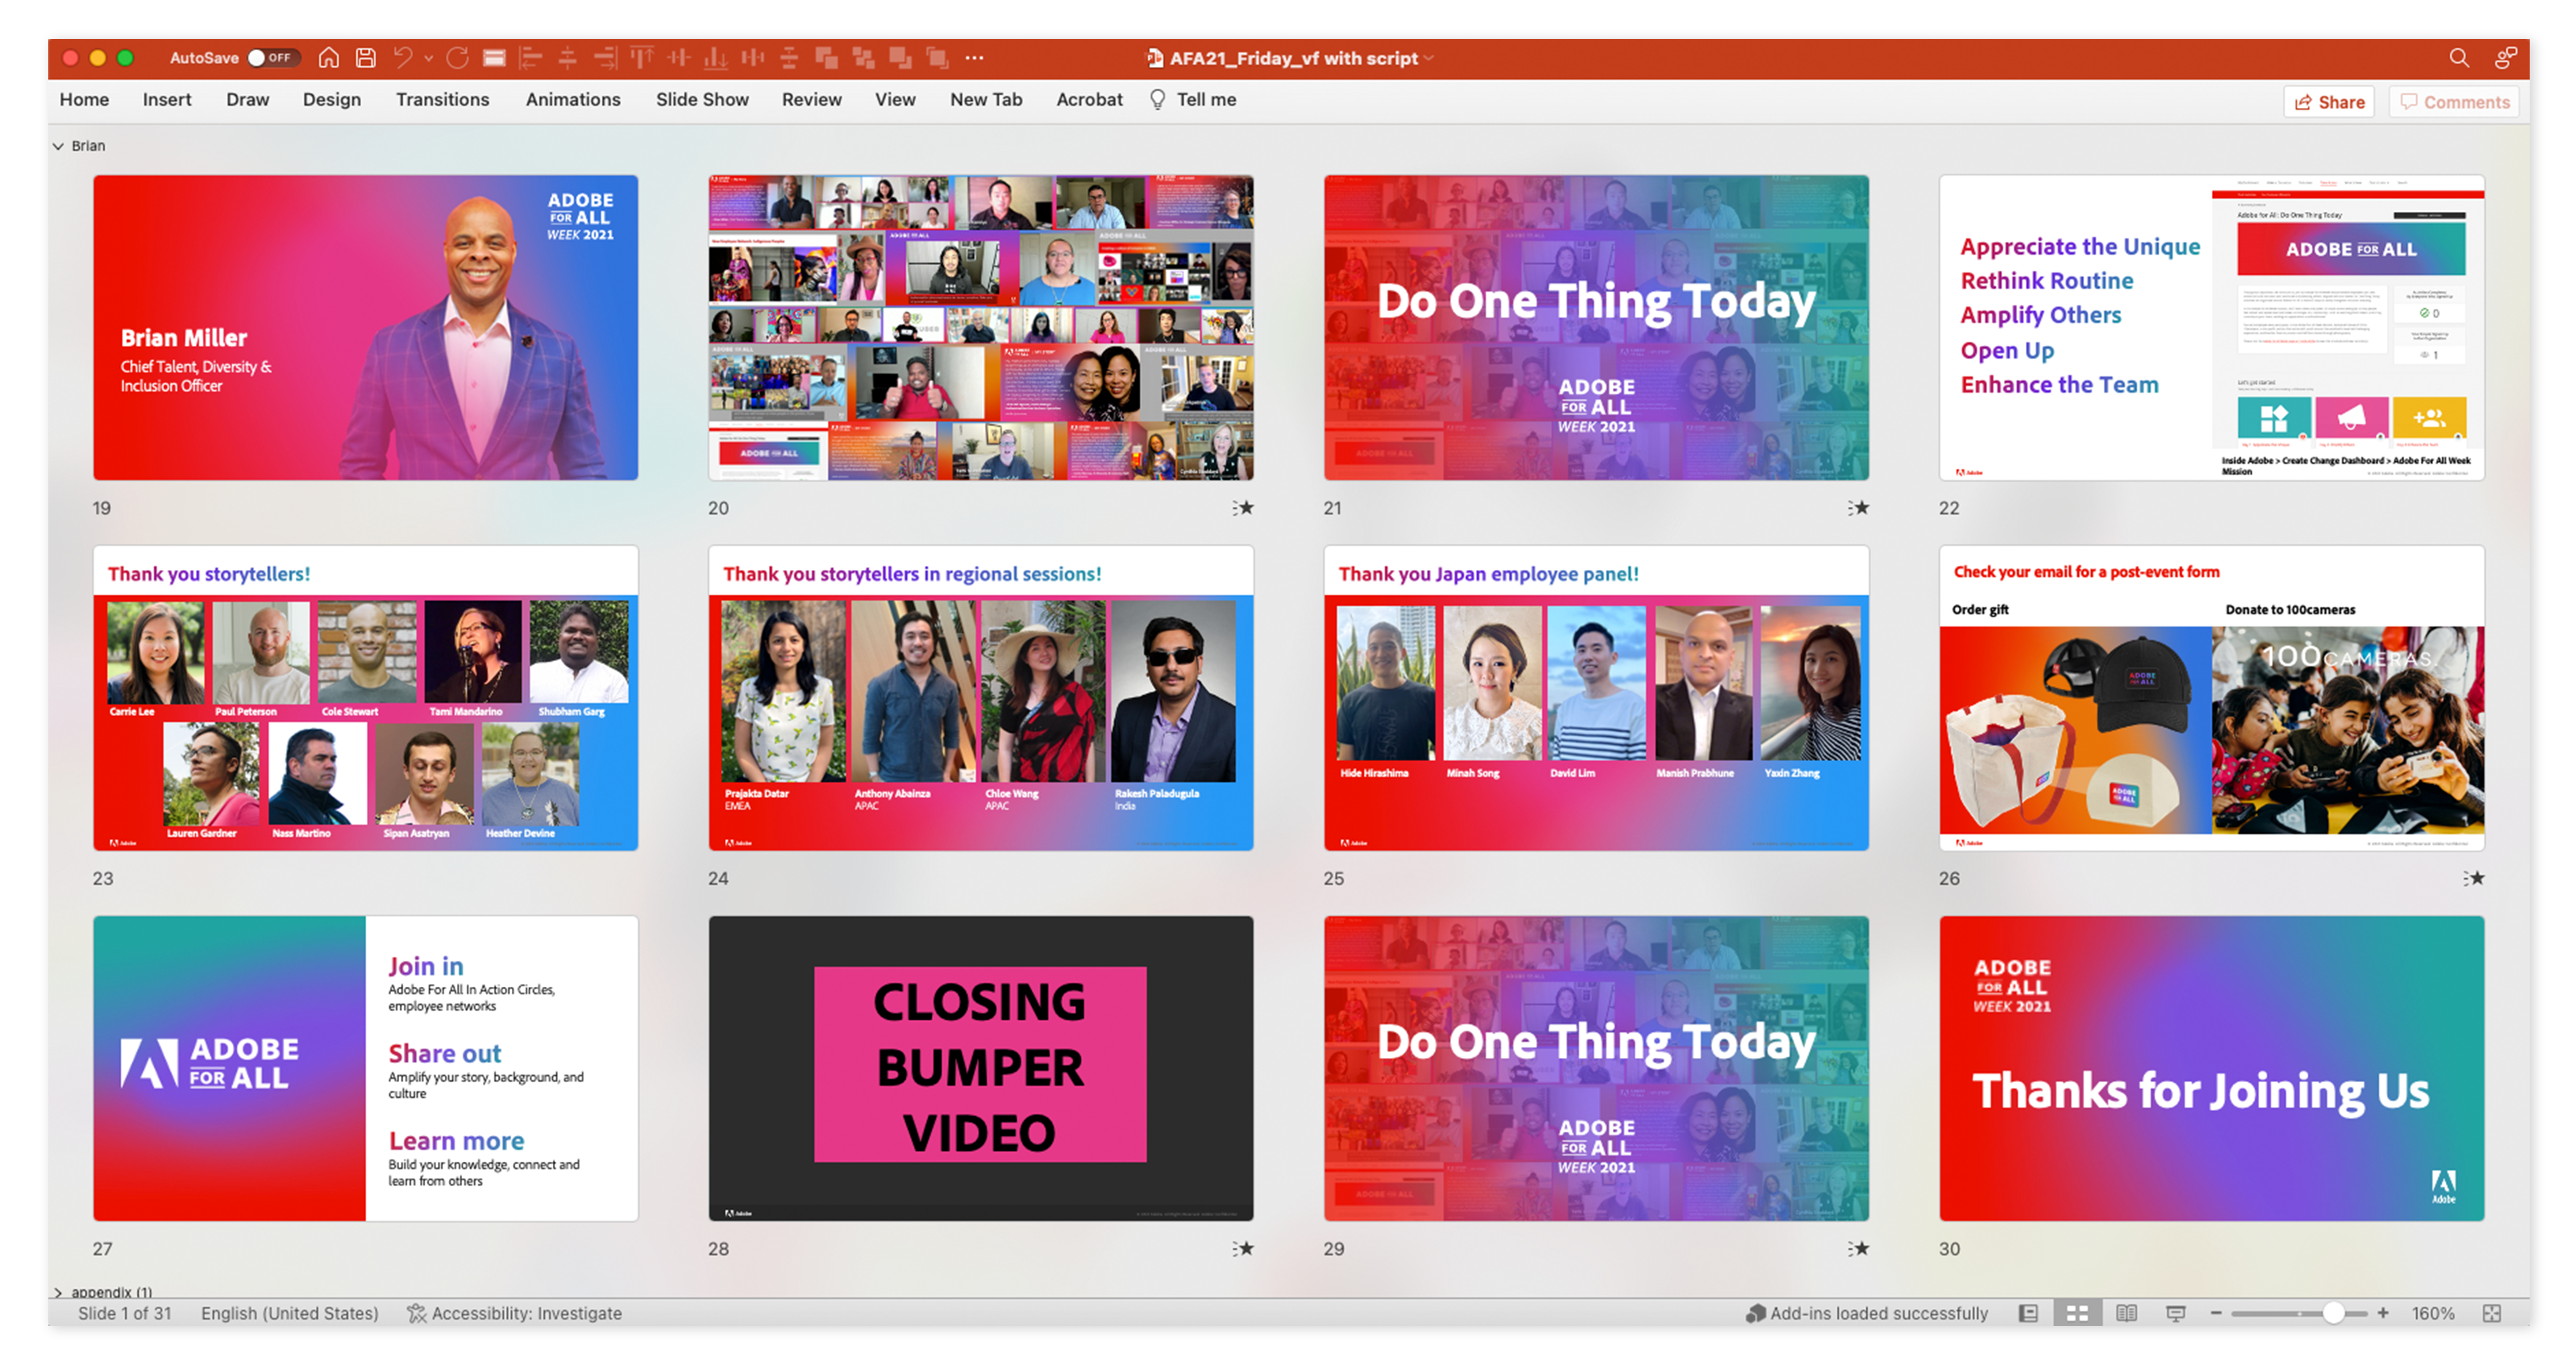
Task: Open the Draw tab
Action: 248,100
